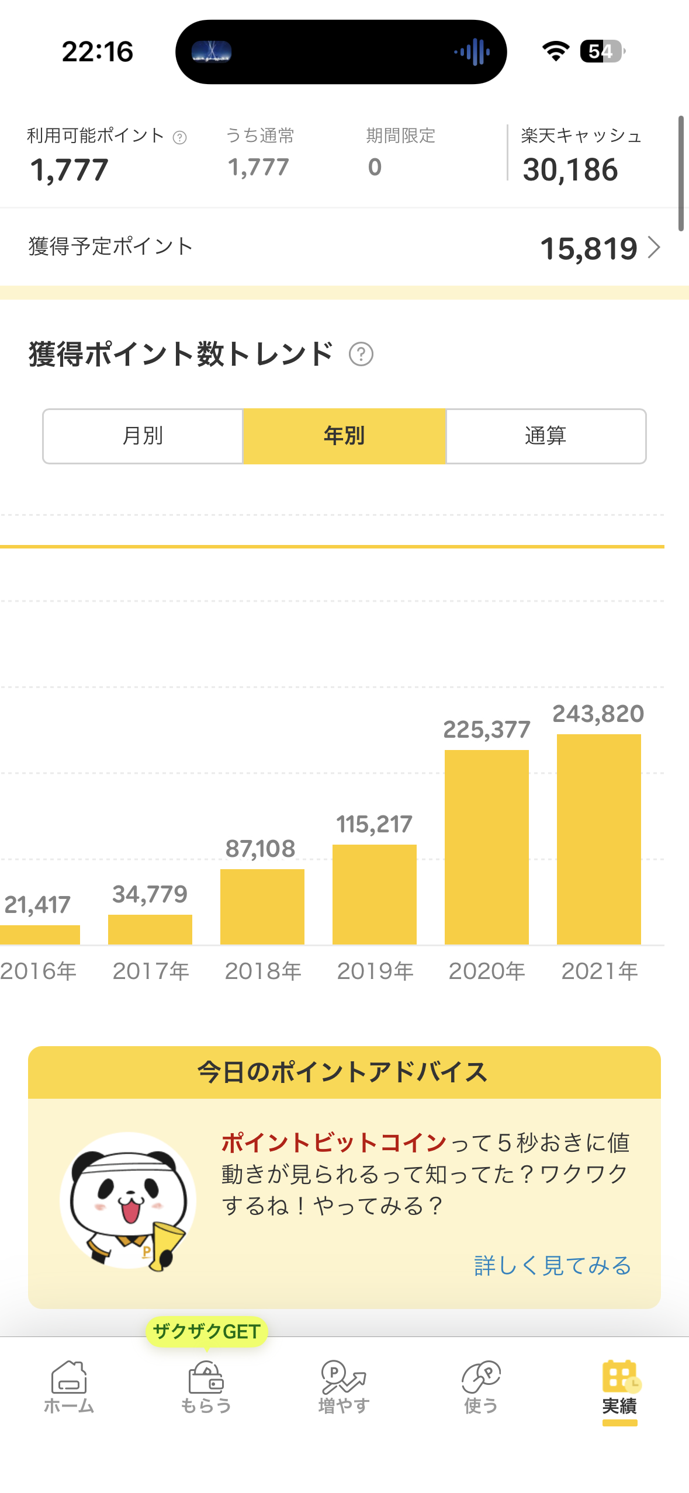Tap the 2019年 axis label

375,971
